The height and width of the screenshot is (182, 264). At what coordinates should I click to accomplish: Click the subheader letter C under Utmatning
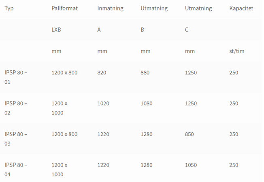point(187,30)
